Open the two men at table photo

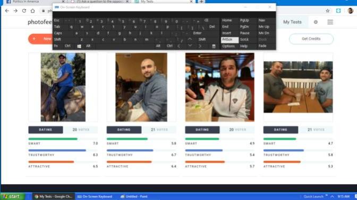tap(298, 87)
